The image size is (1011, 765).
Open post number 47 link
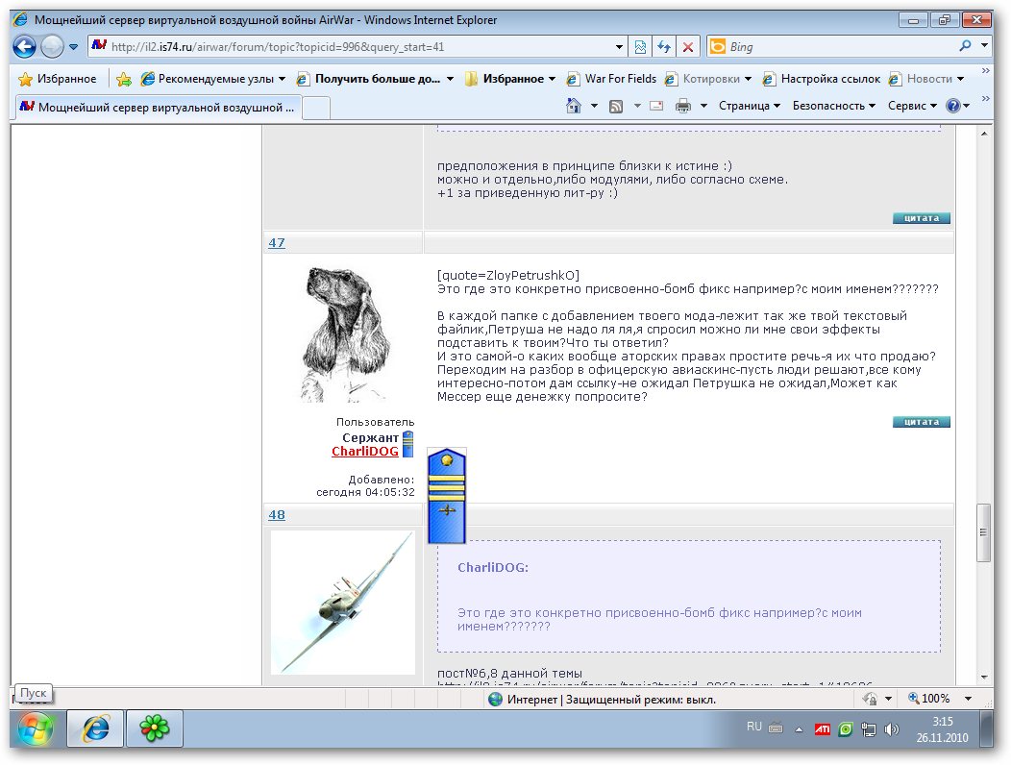pos(277,242)
